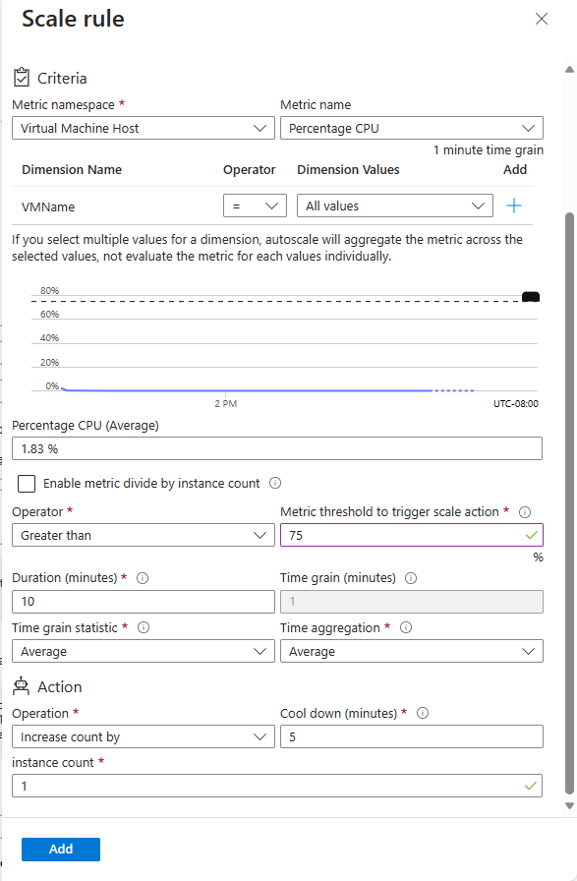Close the Scale rule pane
The height and width of the screenshot is (881, 577).
pos(544,19)
